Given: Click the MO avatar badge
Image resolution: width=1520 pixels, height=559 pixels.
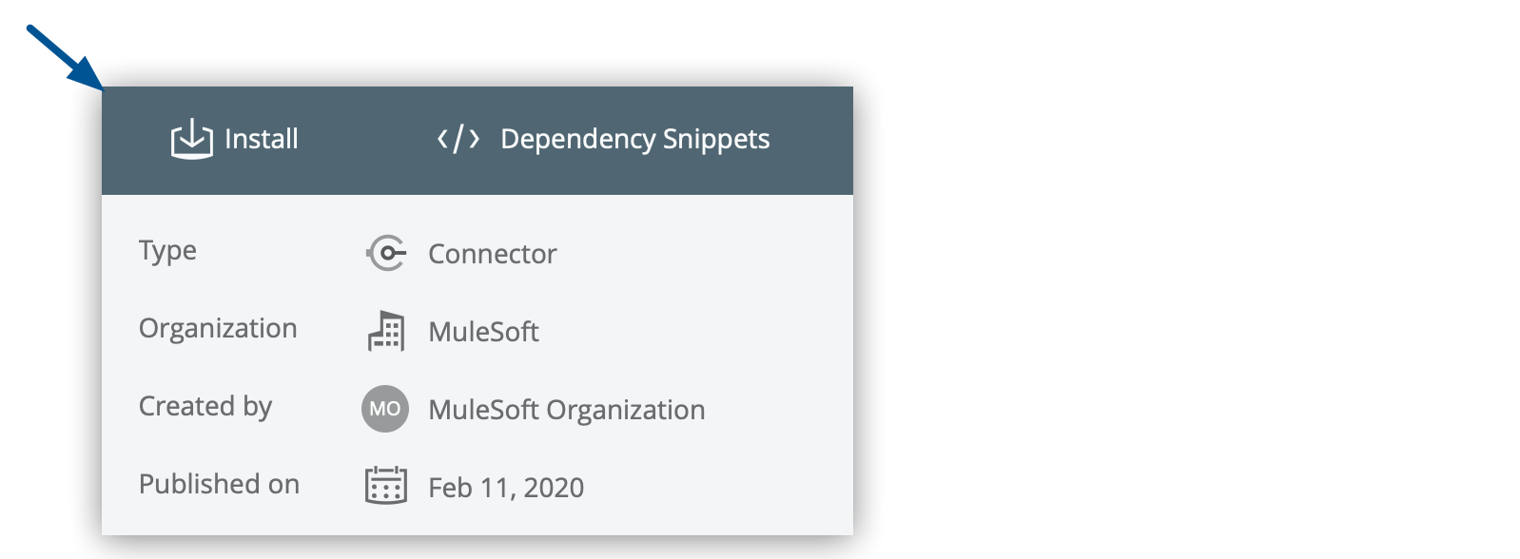Looking at the screenshot, I should click(385, 409).
